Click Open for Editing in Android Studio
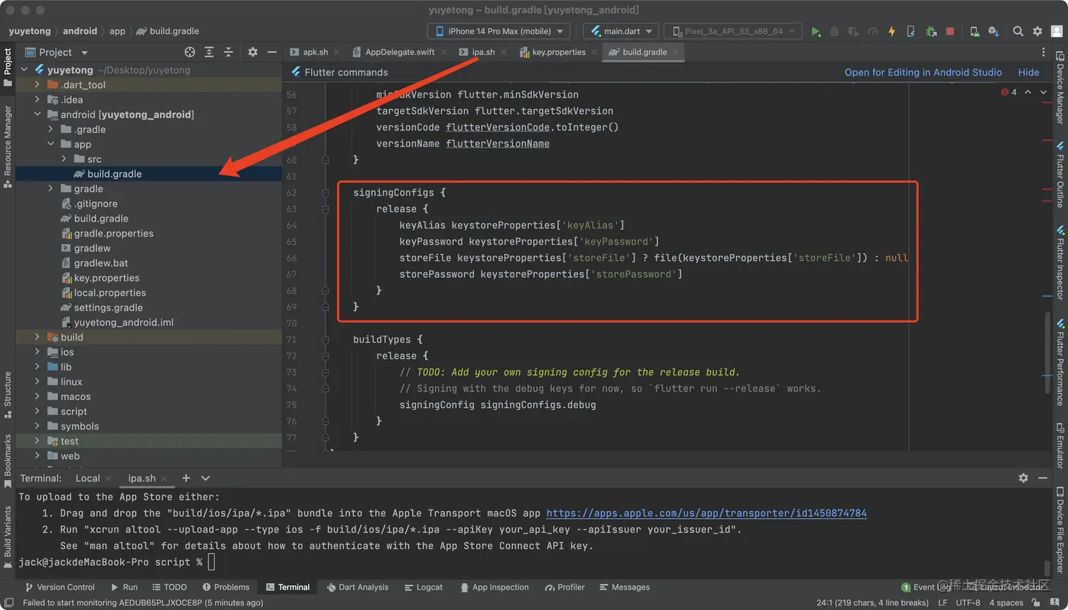 tap(922, 72)
